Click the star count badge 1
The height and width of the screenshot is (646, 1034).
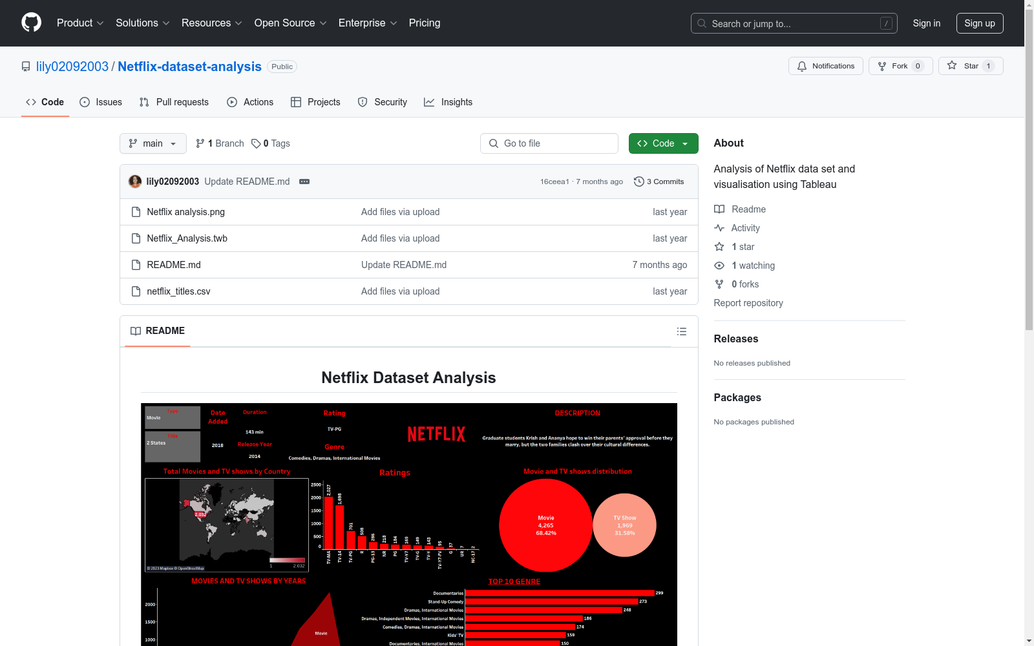click(988, 66)
